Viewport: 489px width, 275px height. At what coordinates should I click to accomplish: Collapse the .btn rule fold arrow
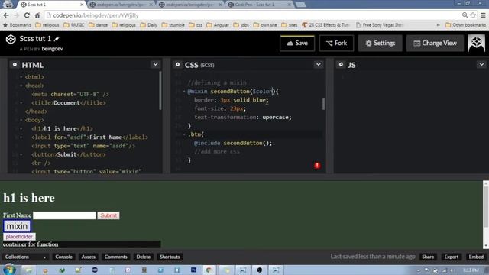(184, 134)
